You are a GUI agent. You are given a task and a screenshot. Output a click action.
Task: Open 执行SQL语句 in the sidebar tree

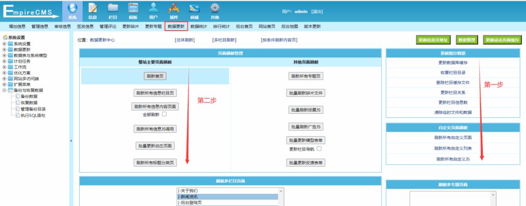point(33,115)
